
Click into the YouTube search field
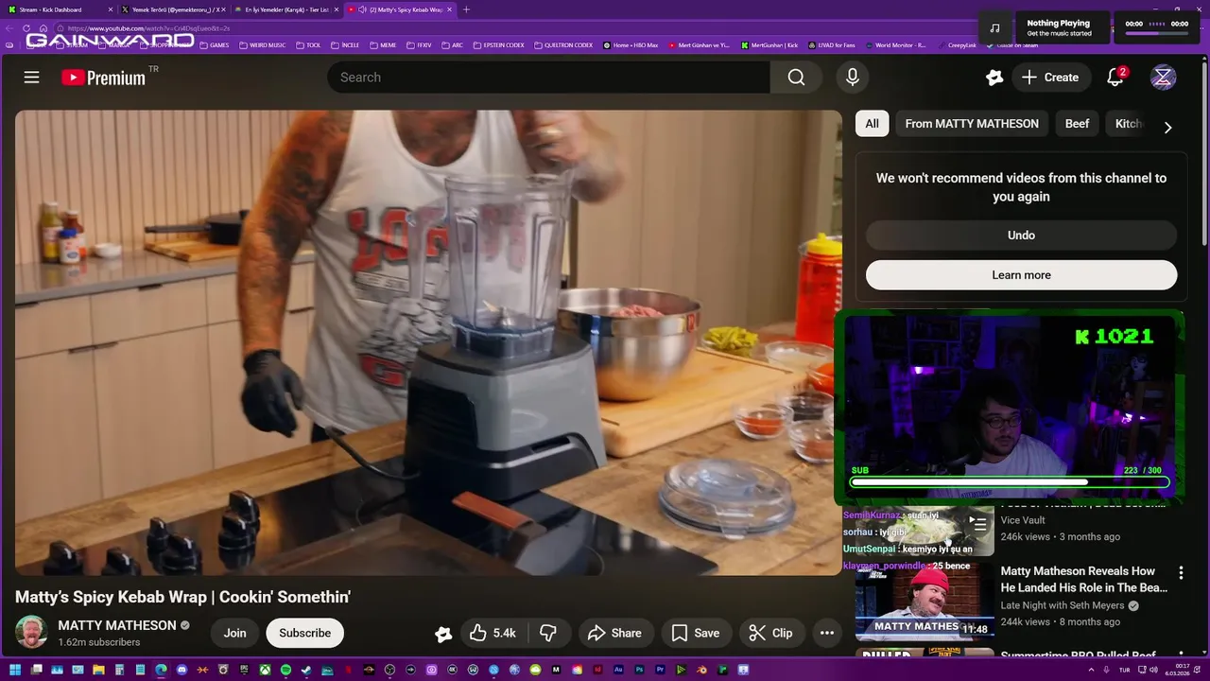(x=548, y=78)
